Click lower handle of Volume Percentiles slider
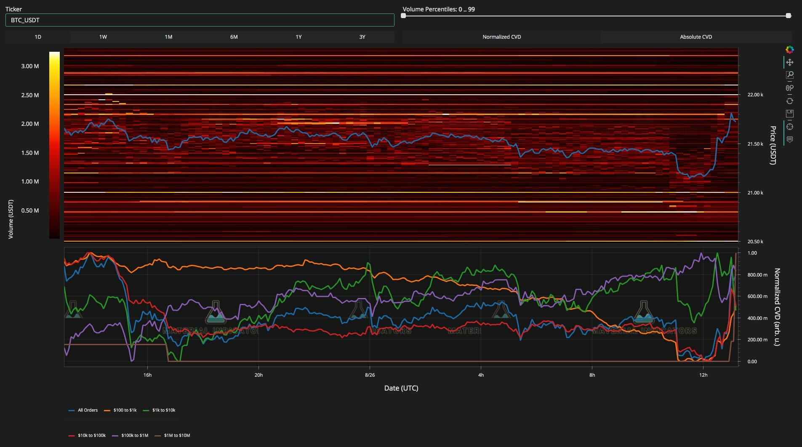The width and height of the screenshot is (802, 447). tap(403, 16)
